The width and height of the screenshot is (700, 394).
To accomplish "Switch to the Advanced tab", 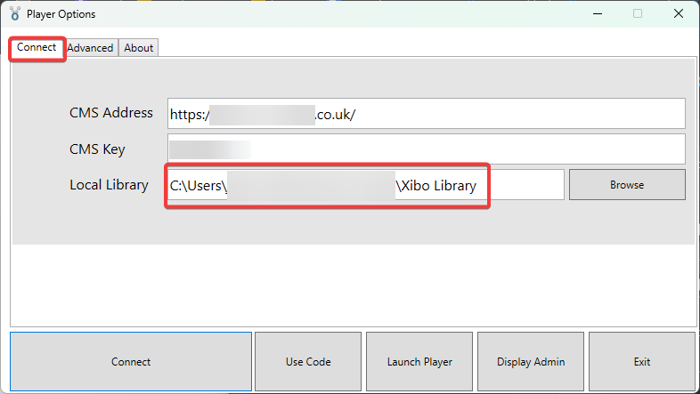I will (90, 48).
